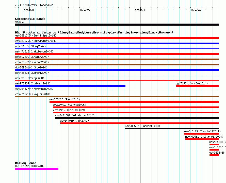Click the chr9:106400743..106404403 coordinates
Screen dimensions: 226x183
tap(34, 5)
